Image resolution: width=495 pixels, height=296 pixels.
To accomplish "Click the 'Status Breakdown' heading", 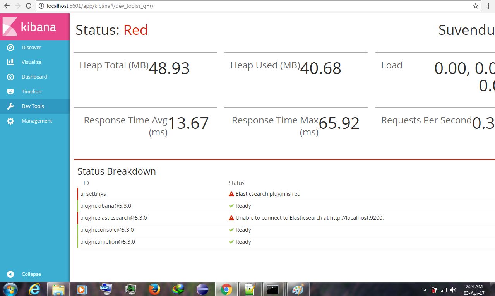I will [116, 171].
